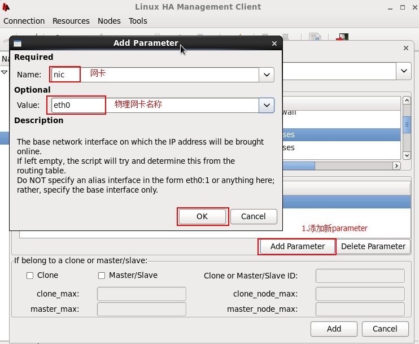Confirm with OK in Add Parameter dialog
The width and height of the screenshot is (419, 344).
(x=202, y=216)
